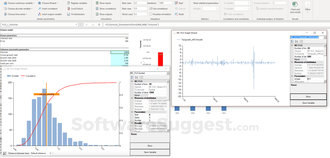Click Show correlations
330x158 pixels.
106,9
